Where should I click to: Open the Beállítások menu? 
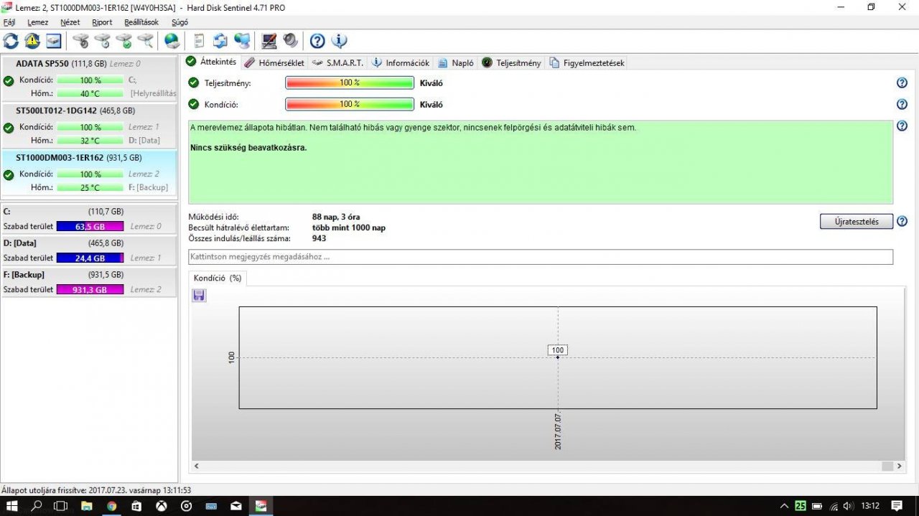click(141, 22)
